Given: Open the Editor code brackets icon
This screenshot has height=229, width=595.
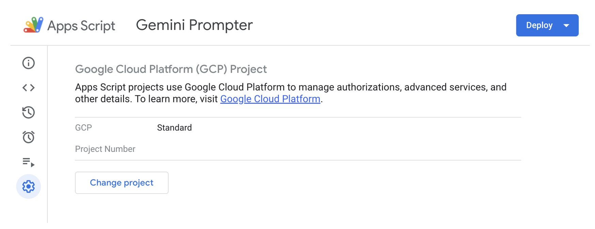Looking at the screenshot, I should pyautogui.click(x=29, y=88).
